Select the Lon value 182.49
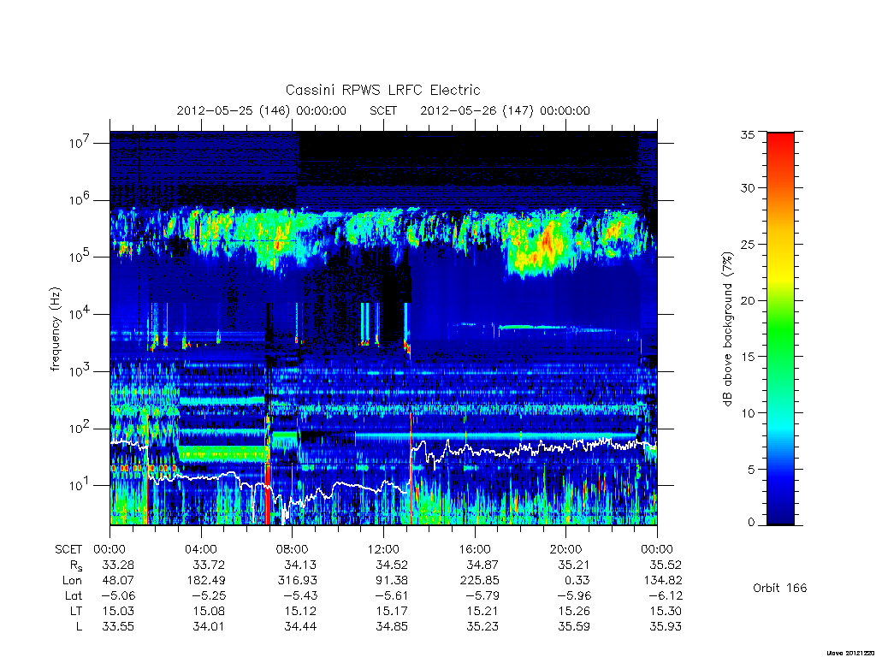Viewport: 876px width, 657px height. coord(205,581)
